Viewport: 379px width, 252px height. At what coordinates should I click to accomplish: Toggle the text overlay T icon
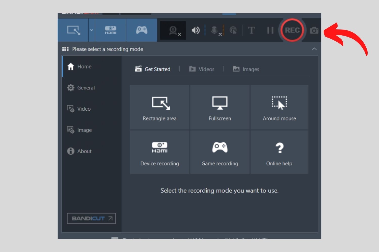(x=251, y=30)
